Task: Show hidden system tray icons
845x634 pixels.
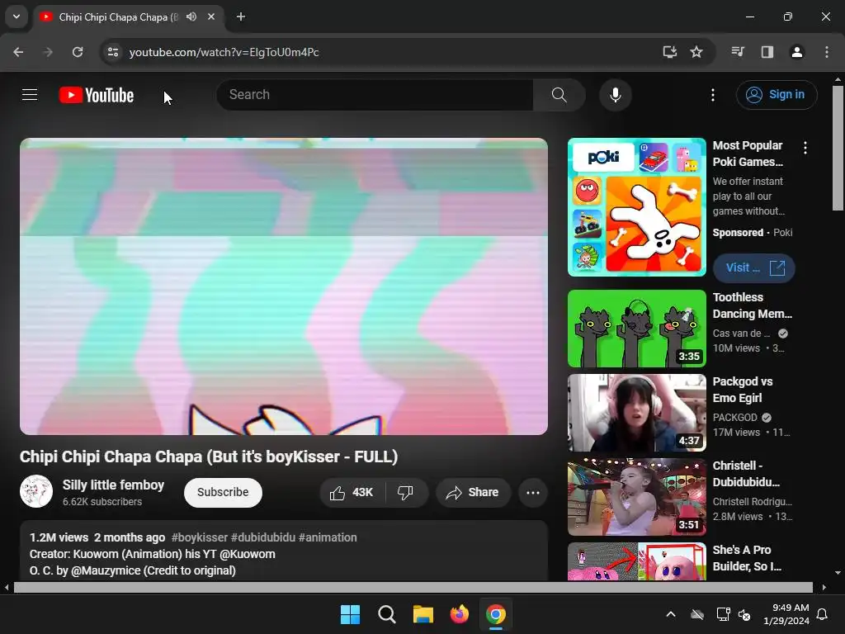Action: click(x=671, y=614)
